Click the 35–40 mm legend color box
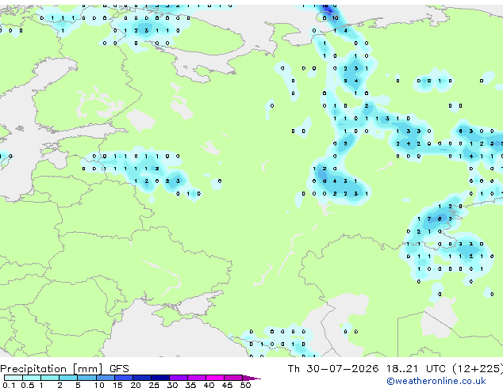This screenshot has width=503, height=388. 196,378
